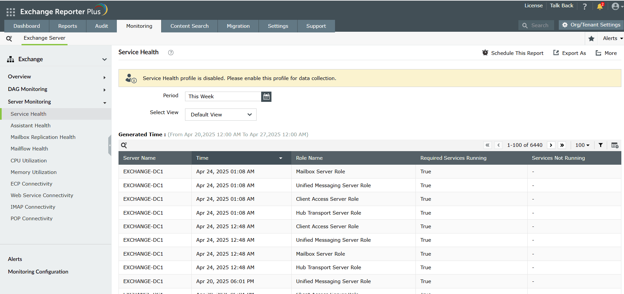The height and width of the screenshot is (294, 624).
Task: Click the Period field showing This Week
Action: [223, 97]
